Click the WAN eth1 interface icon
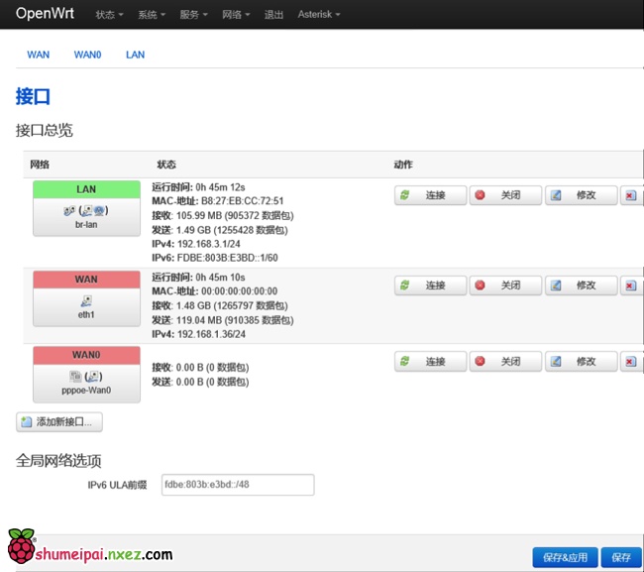 86,299
